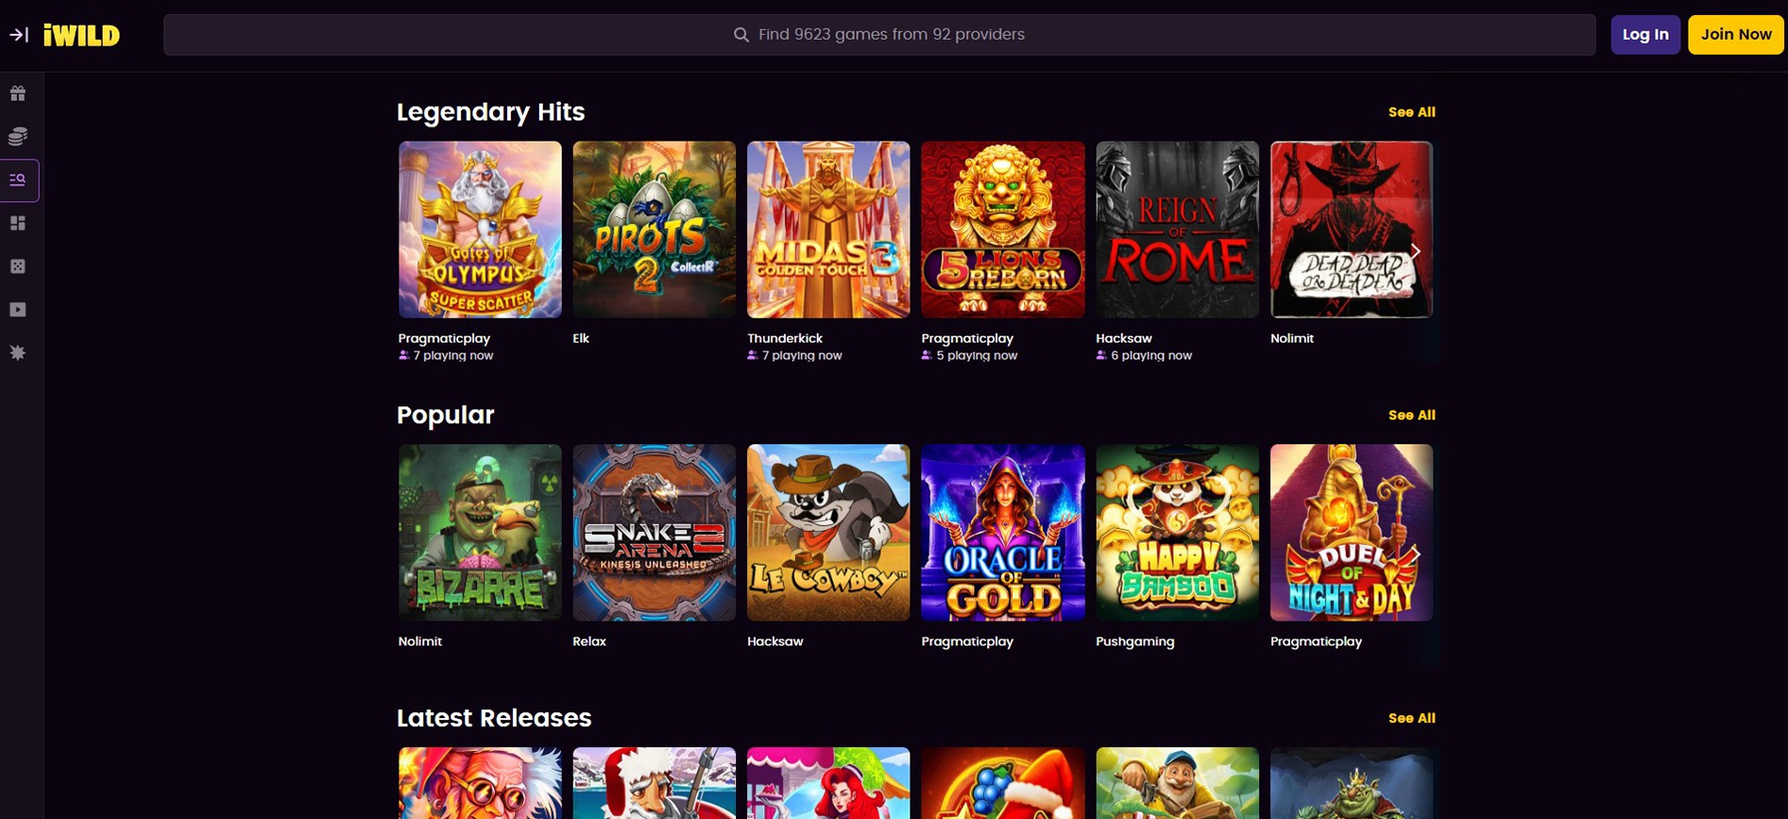
Task: Open 5 Lions Reborn game
Action: tap(1003, 230)
